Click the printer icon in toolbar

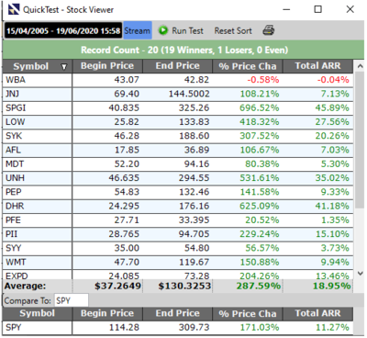coord(269,30)
